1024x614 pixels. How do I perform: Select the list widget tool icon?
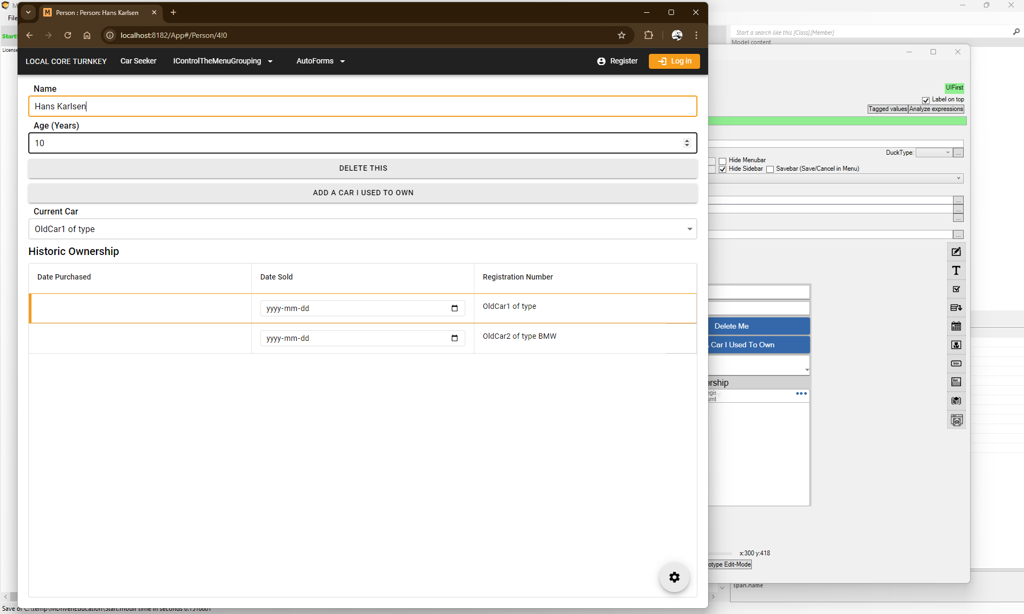[956, 382]
